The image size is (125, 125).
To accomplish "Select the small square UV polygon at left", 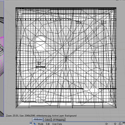I will coord(39,63).
